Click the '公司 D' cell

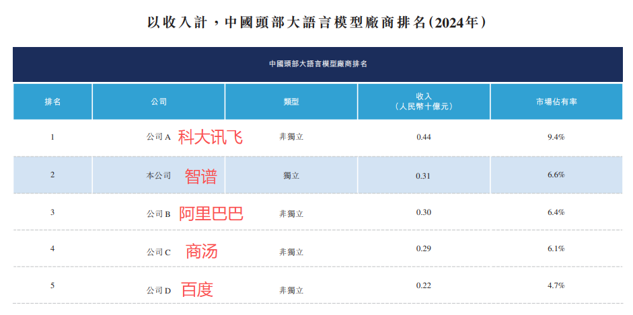click(159, 289)
